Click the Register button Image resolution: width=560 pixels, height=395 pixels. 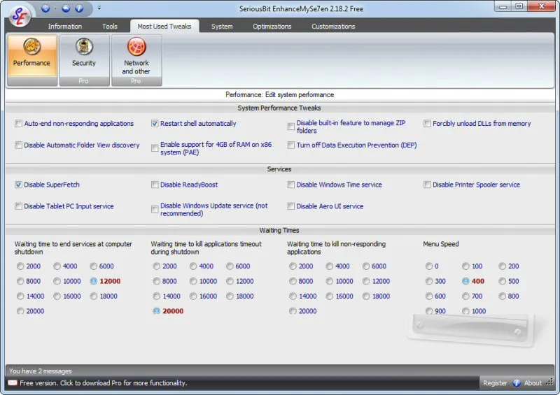pyautogui.click(x=495, y=383)
